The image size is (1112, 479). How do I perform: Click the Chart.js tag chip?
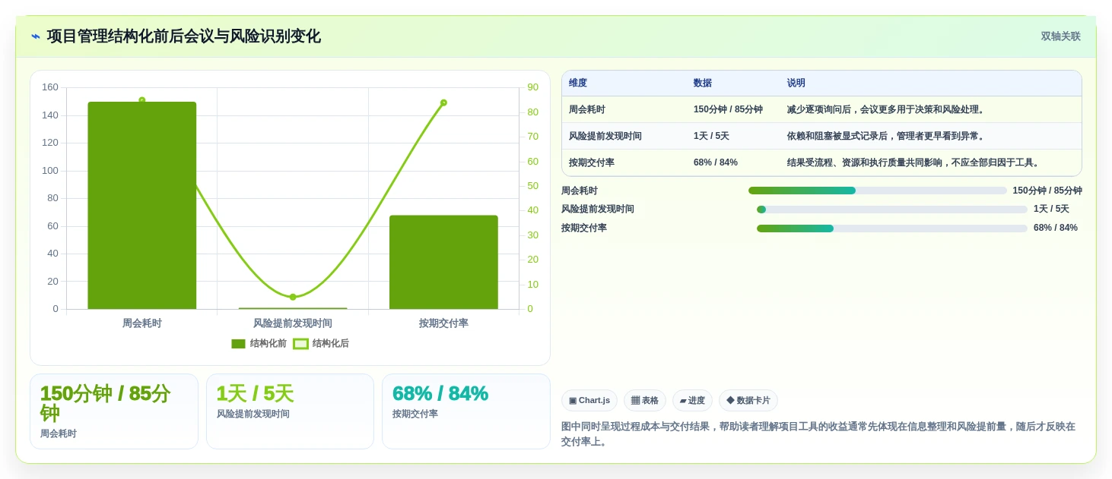click(x=589, y=401)
